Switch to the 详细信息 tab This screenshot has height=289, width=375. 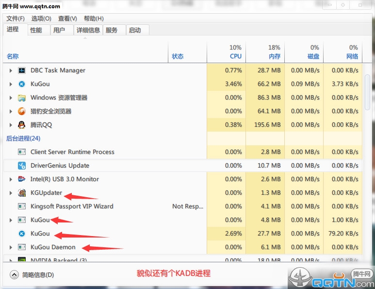coord(88,30)
